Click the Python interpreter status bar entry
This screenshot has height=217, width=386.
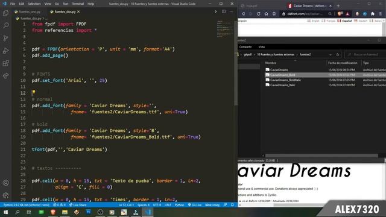27,205
